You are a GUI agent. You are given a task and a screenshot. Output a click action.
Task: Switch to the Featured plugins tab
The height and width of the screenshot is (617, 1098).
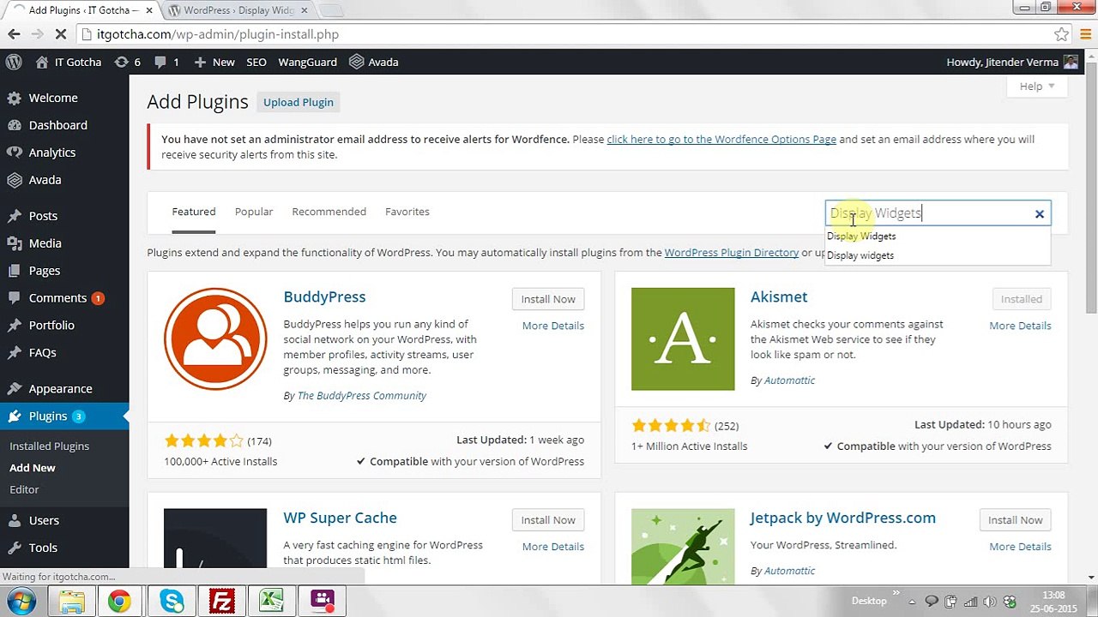coord(194,212)
